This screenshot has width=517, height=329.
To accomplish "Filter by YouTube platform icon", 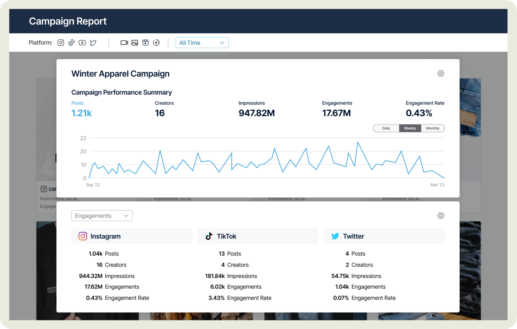I will click(82, 43).
